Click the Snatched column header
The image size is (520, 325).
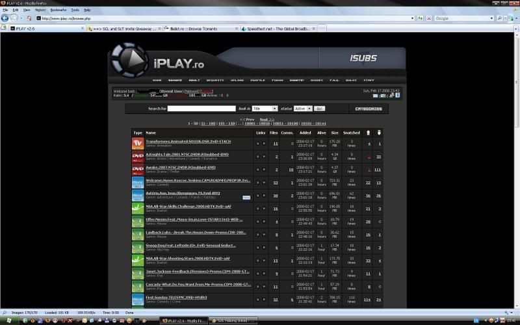coord(352,133)
